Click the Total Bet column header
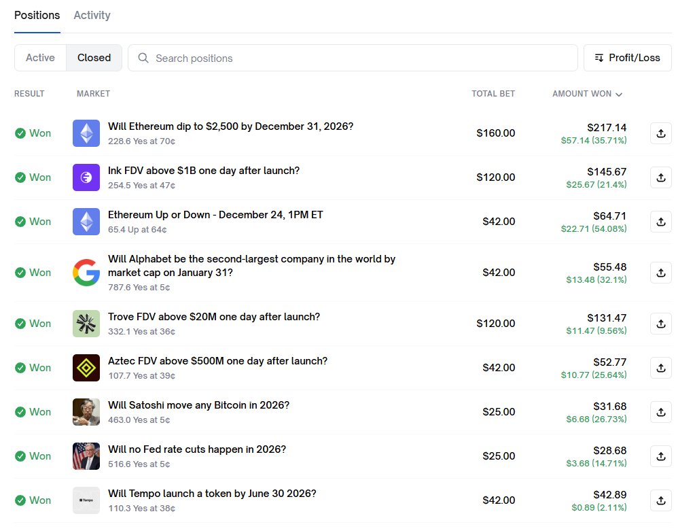 click(x=493, y=94)
